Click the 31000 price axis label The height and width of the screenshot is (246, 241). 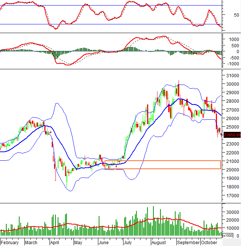(231, 76)
